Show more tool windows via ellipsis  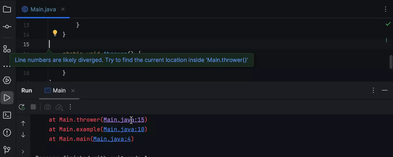pos(7,66)
